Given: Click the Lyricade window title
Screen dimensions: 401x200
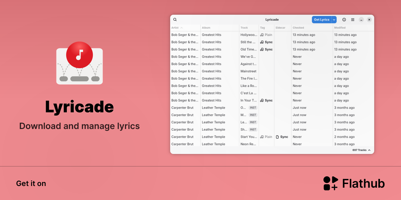Looking at the screenshot, I should click(272, 20).
